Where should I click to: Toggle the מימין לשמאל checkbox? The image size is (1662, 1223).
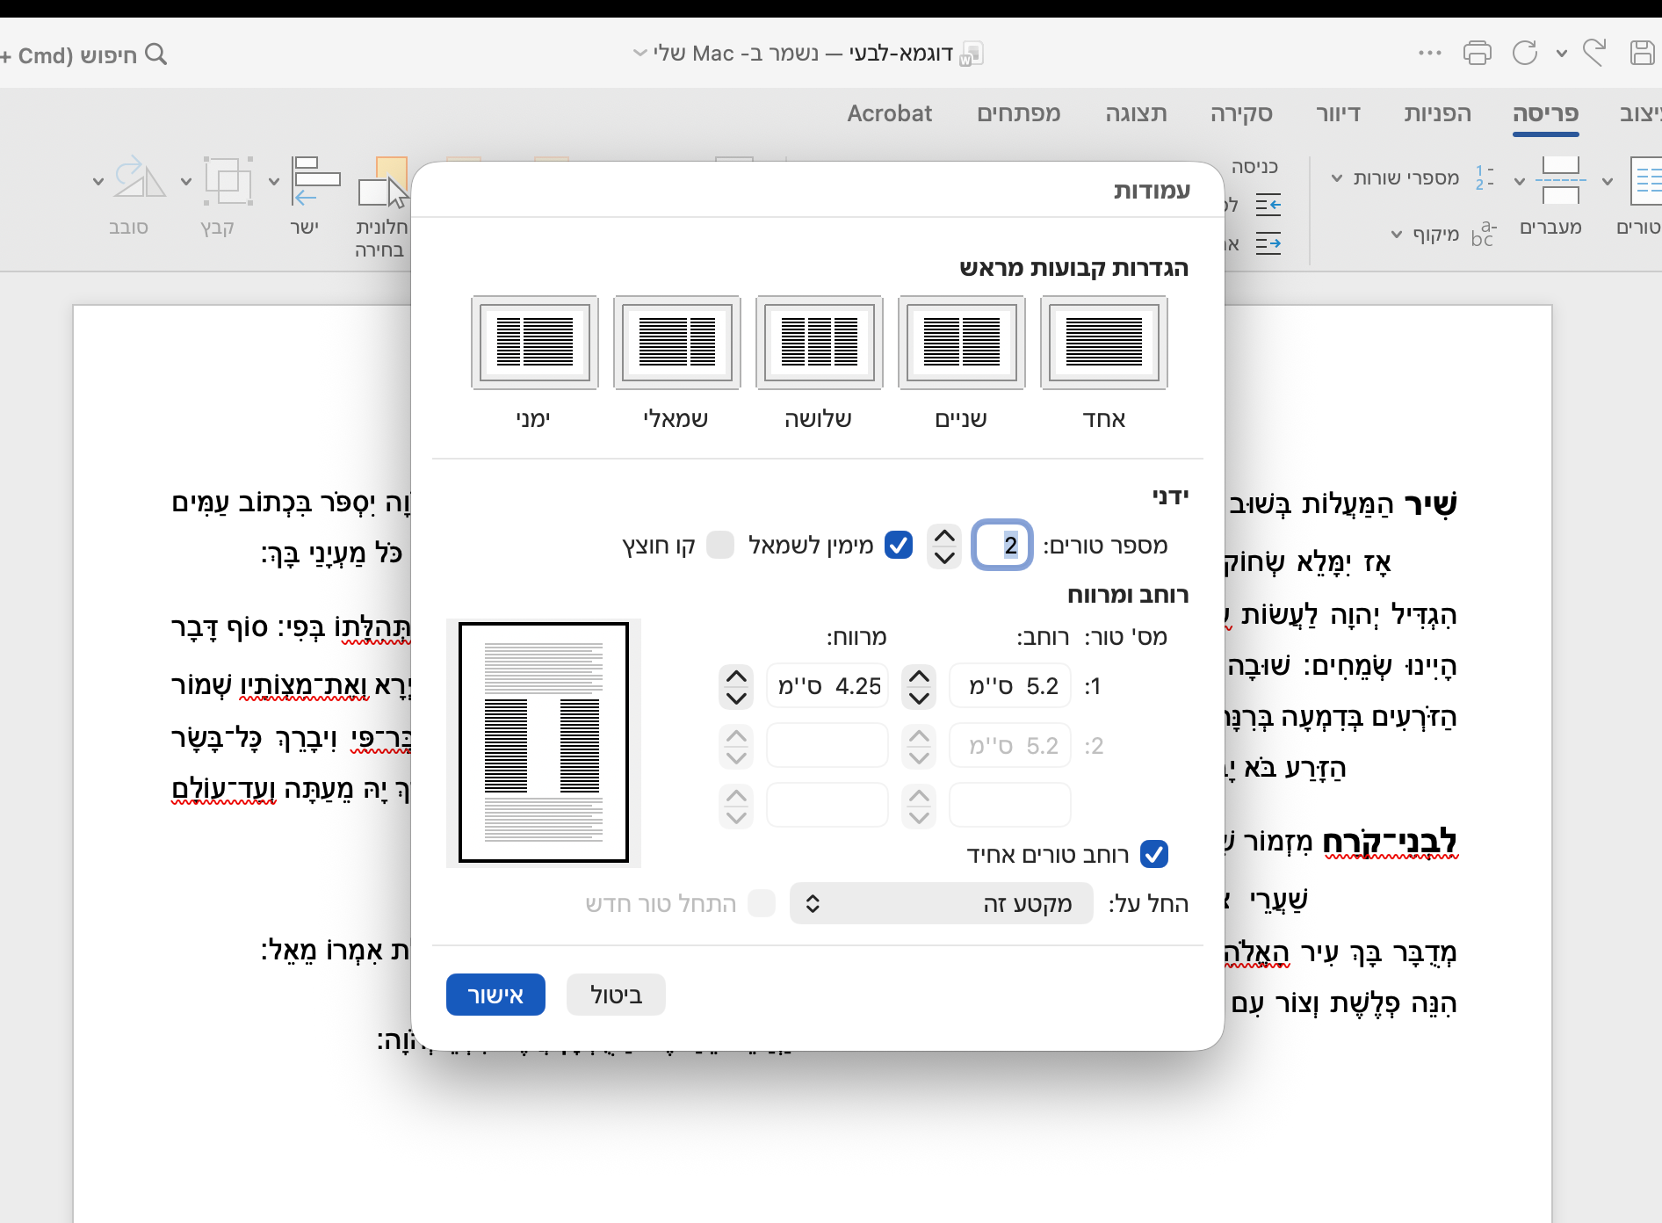coord(898,545)
